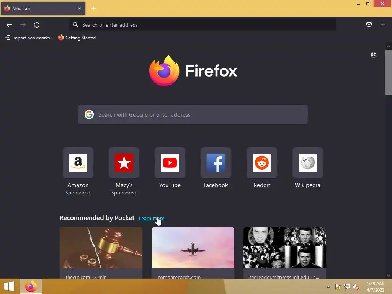Open the Windows Start button
The image size is (392, 294).
coord(9,286)
